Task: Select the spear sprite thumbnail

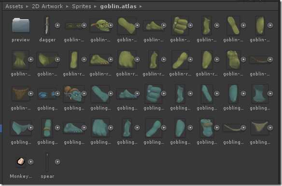Action: click(x=47, y=162)
